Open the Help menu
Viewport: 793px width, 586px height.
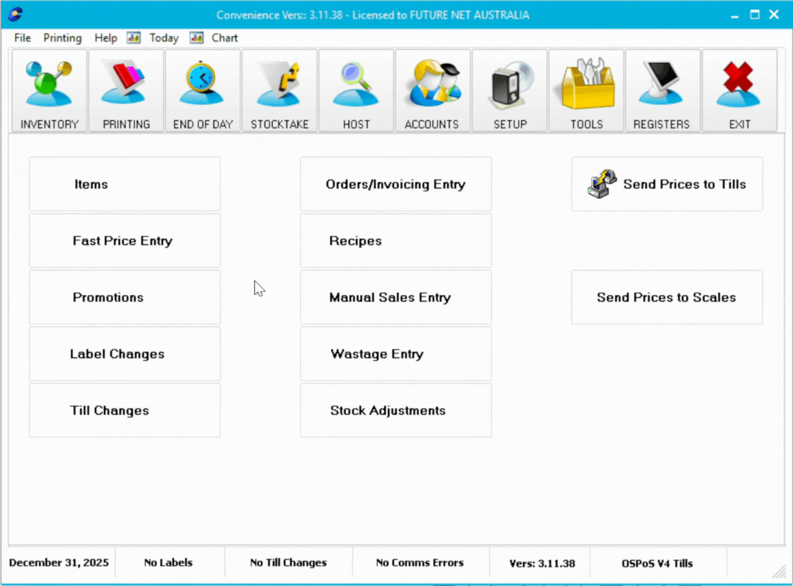pos(105,38)
